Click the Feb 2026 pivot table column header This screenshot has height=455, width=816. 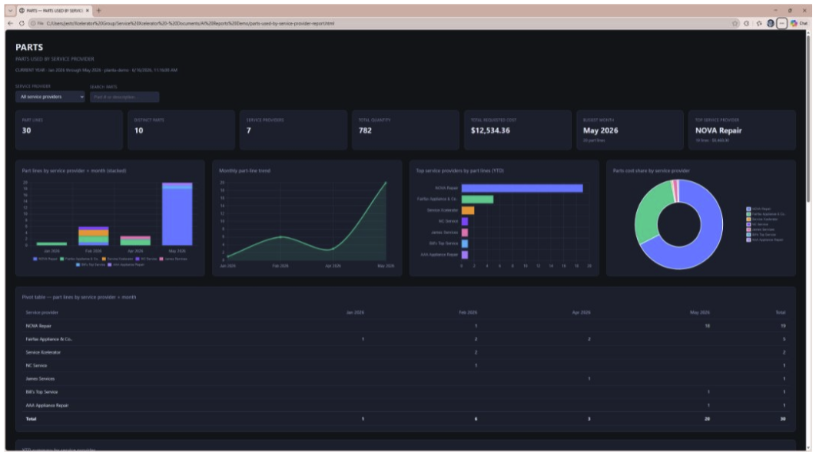(468, 313)
